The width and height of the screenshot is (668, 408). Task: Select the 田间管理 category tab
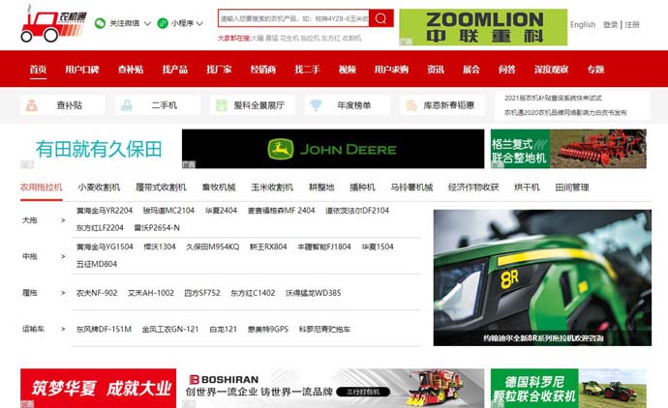pyautogui.click(x=572, y=188)
